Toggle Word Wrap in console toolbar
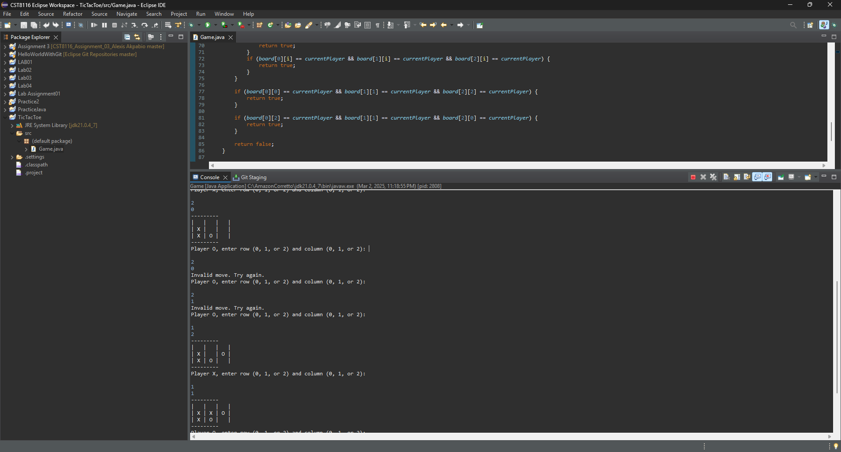 [x=747, y=177]
